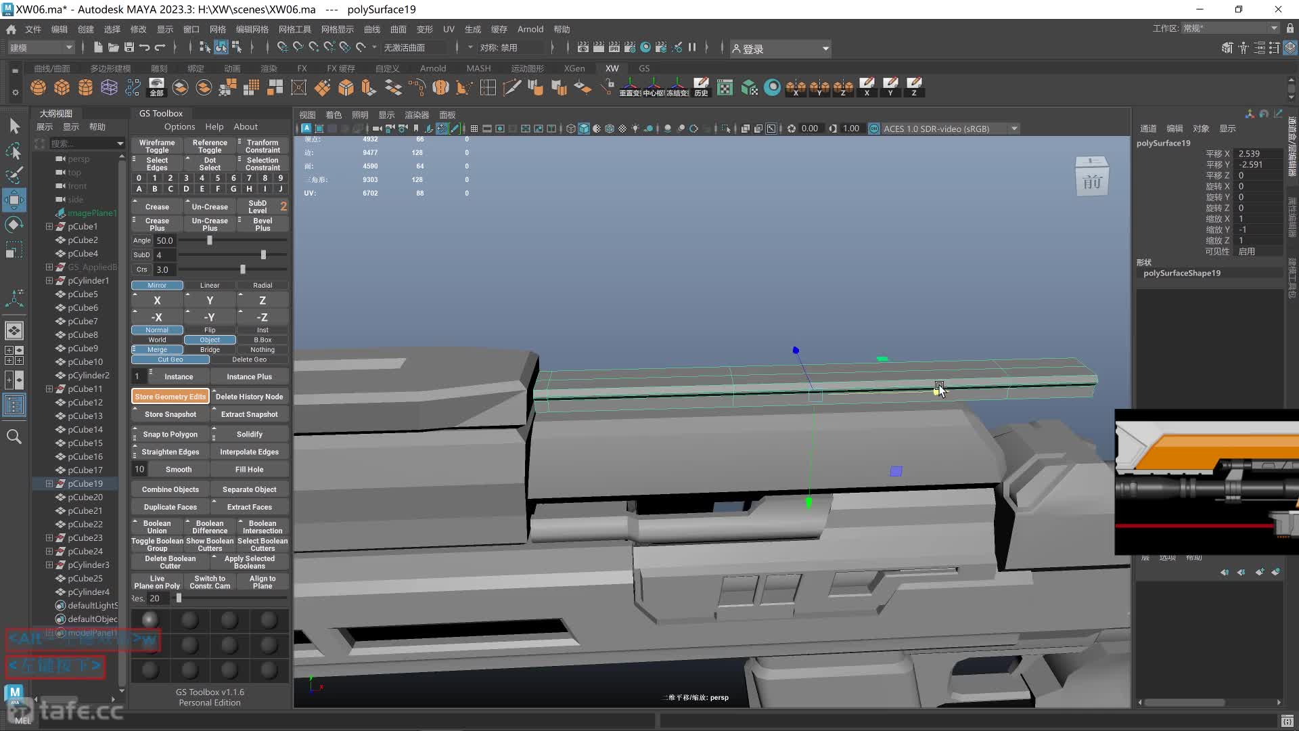Open the 登录 sign-in dropdown
The width and height of the screenshot is (1299, 731).
pos(780,49)
